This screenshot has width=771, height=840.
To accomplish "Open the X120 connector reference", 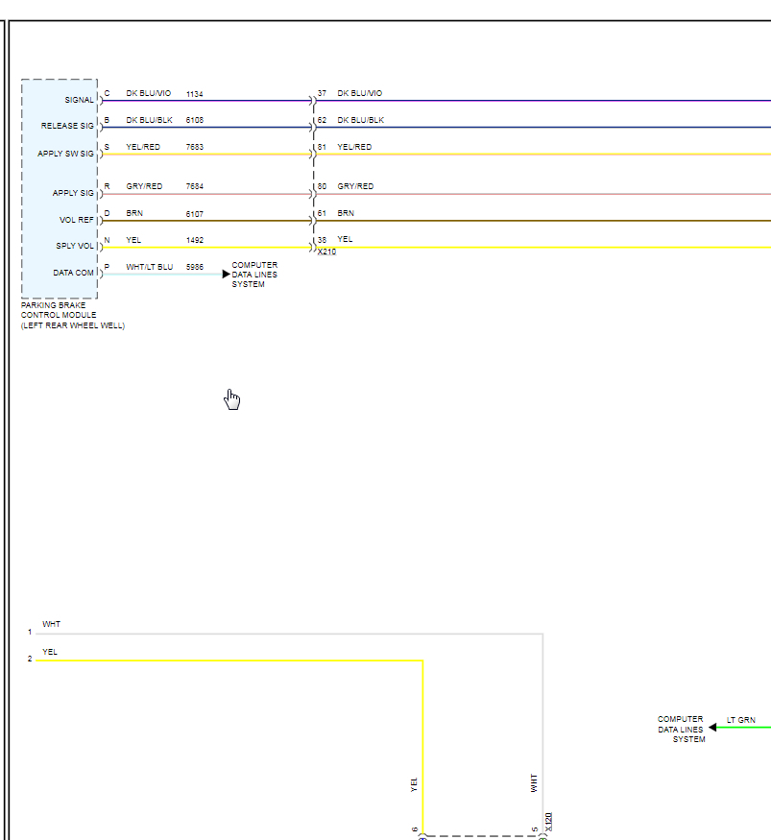I will [x=548, y=822].
